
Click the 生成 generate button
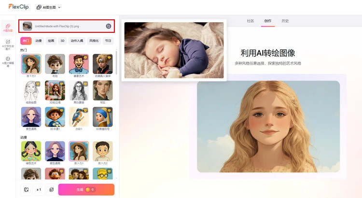click(x=86, y=189)
